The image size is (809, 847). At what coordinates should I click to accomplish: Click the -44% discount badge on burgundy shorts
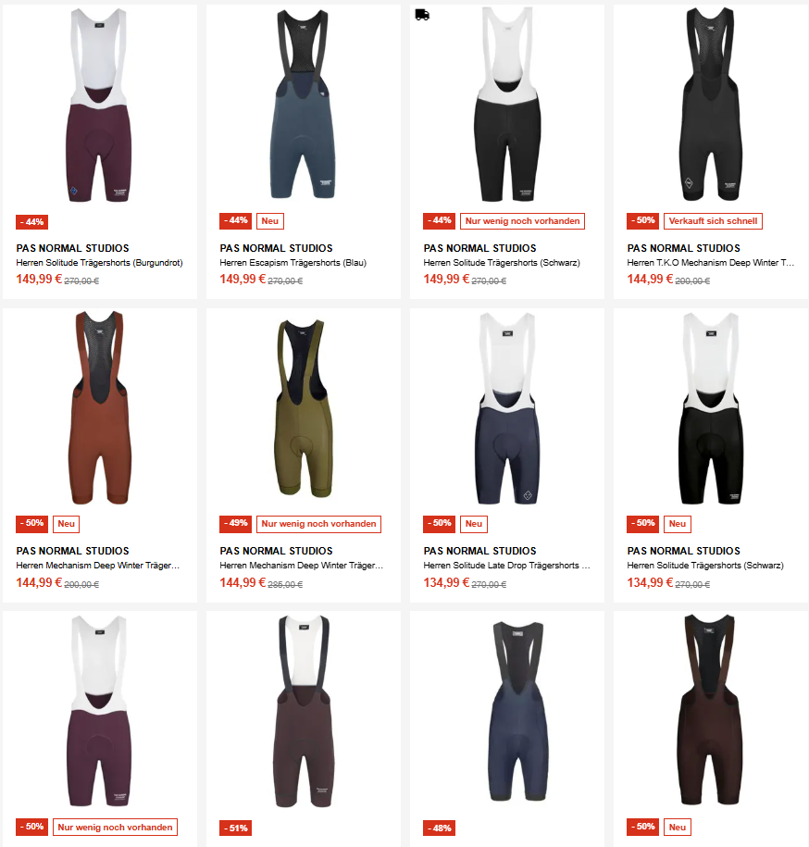coord(31,222)
